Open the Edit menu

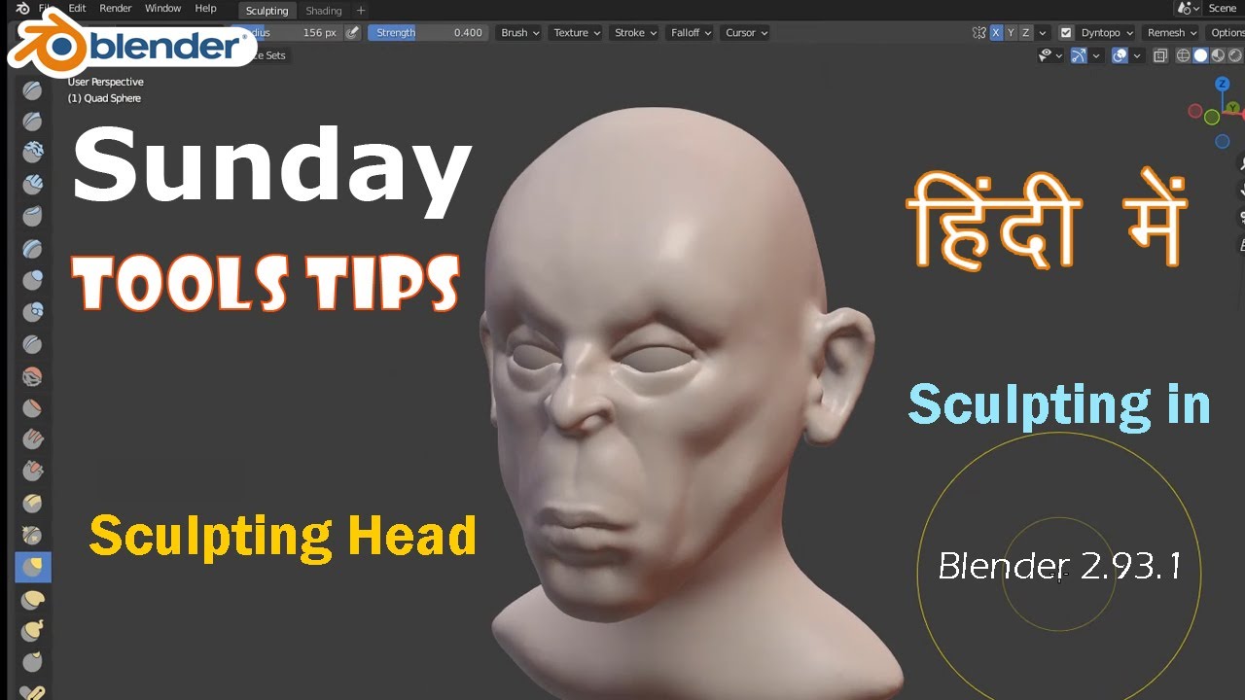(77, 8)
